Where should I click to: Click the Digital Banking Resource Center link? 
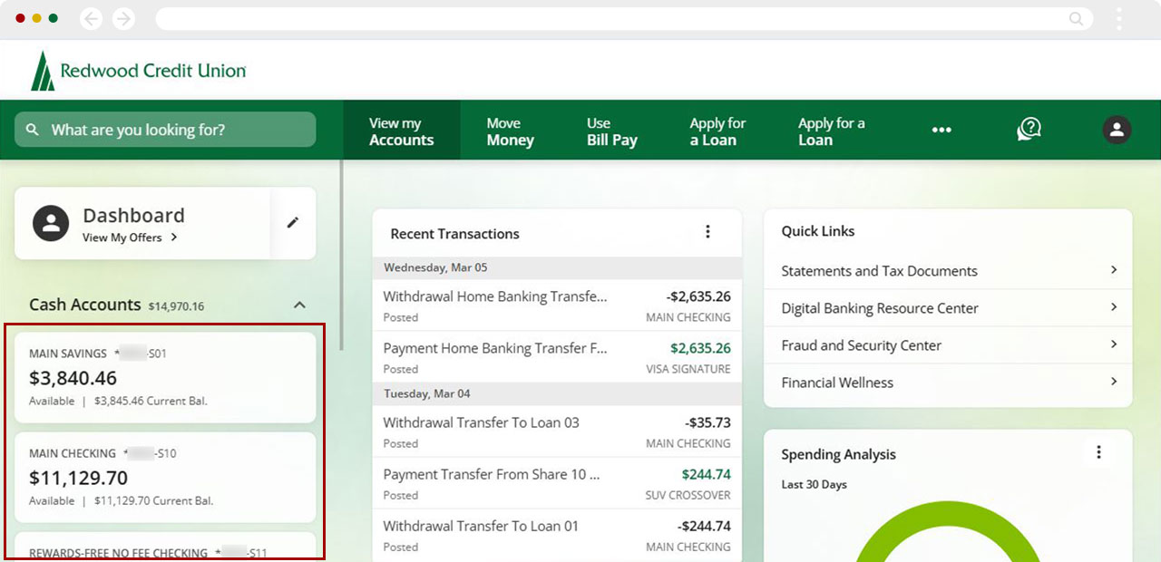coord(880,308)
